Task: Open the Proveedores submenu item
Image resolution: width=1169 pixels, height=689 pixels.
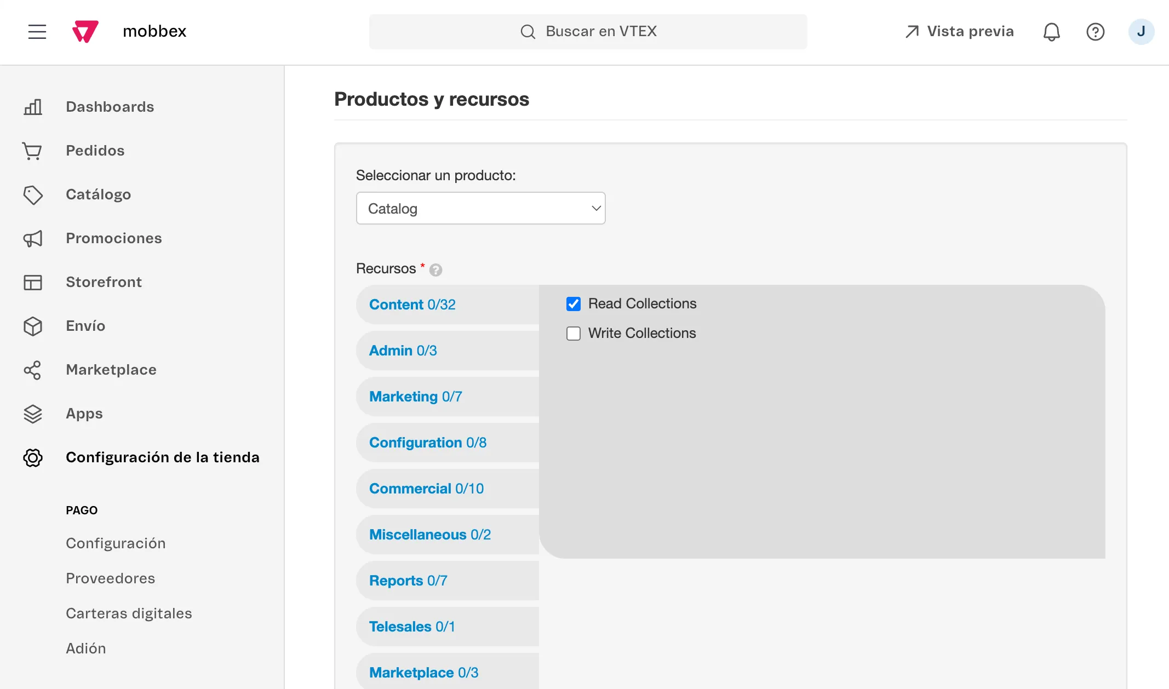Action: point(111,578)
